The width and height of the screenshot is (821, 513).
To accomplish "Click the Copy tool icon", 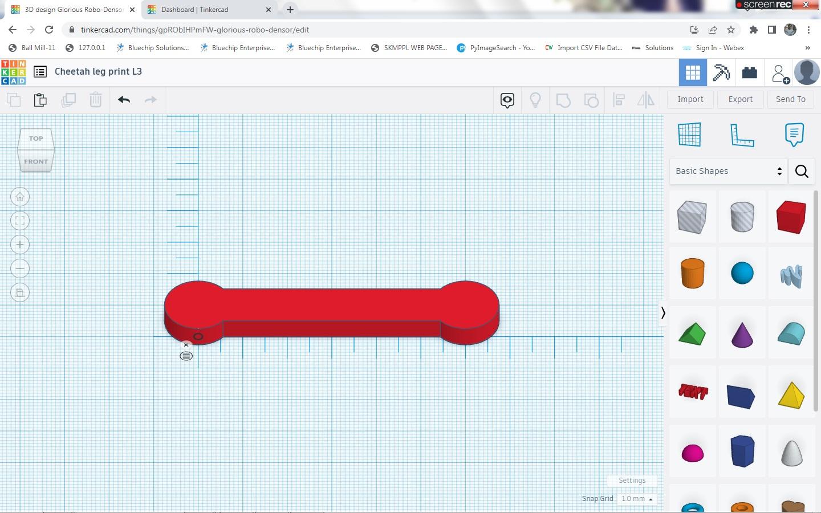I will 14,100.
